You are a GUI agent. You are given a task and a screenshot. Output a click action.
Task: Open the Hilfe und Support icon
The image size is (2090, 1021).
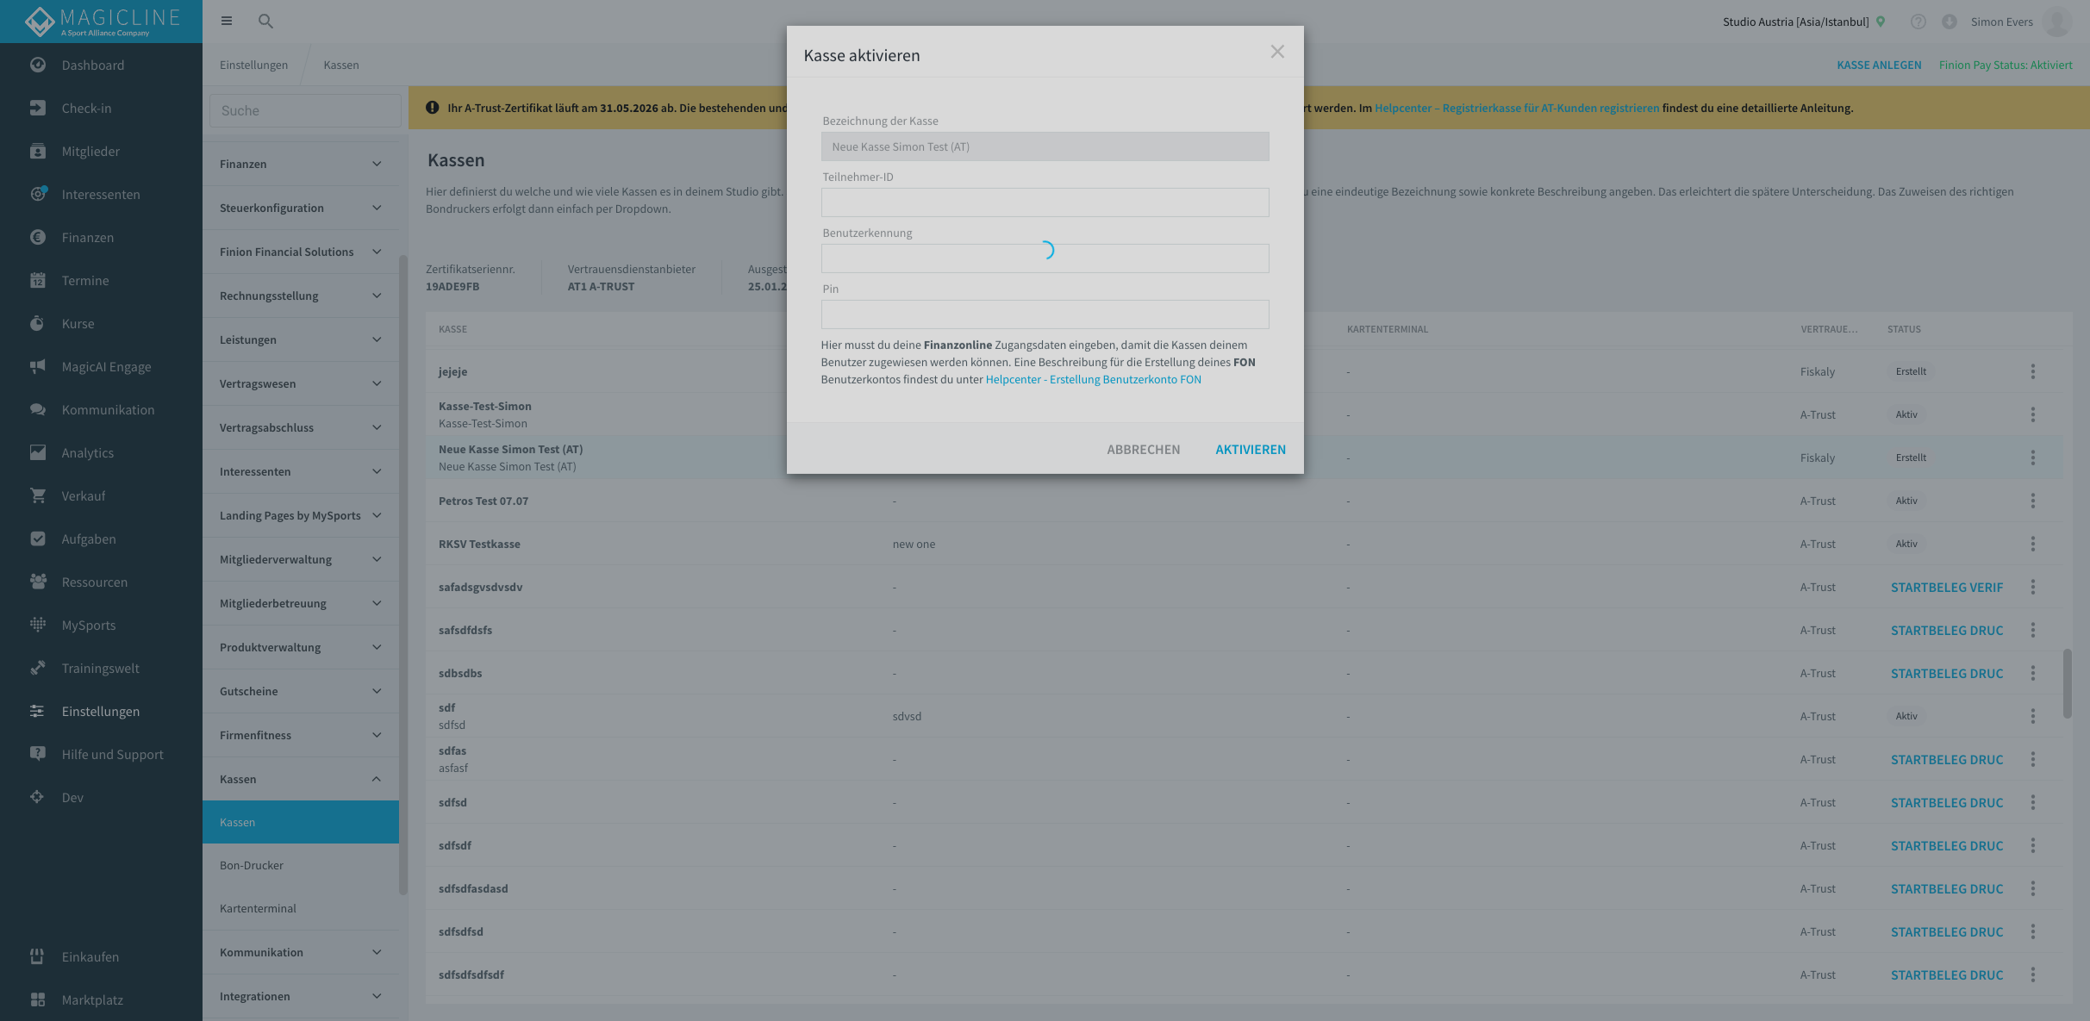[37, 754]
